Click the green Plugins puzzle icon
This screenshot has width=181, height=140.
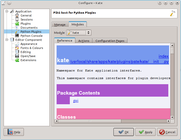(17, 24)
